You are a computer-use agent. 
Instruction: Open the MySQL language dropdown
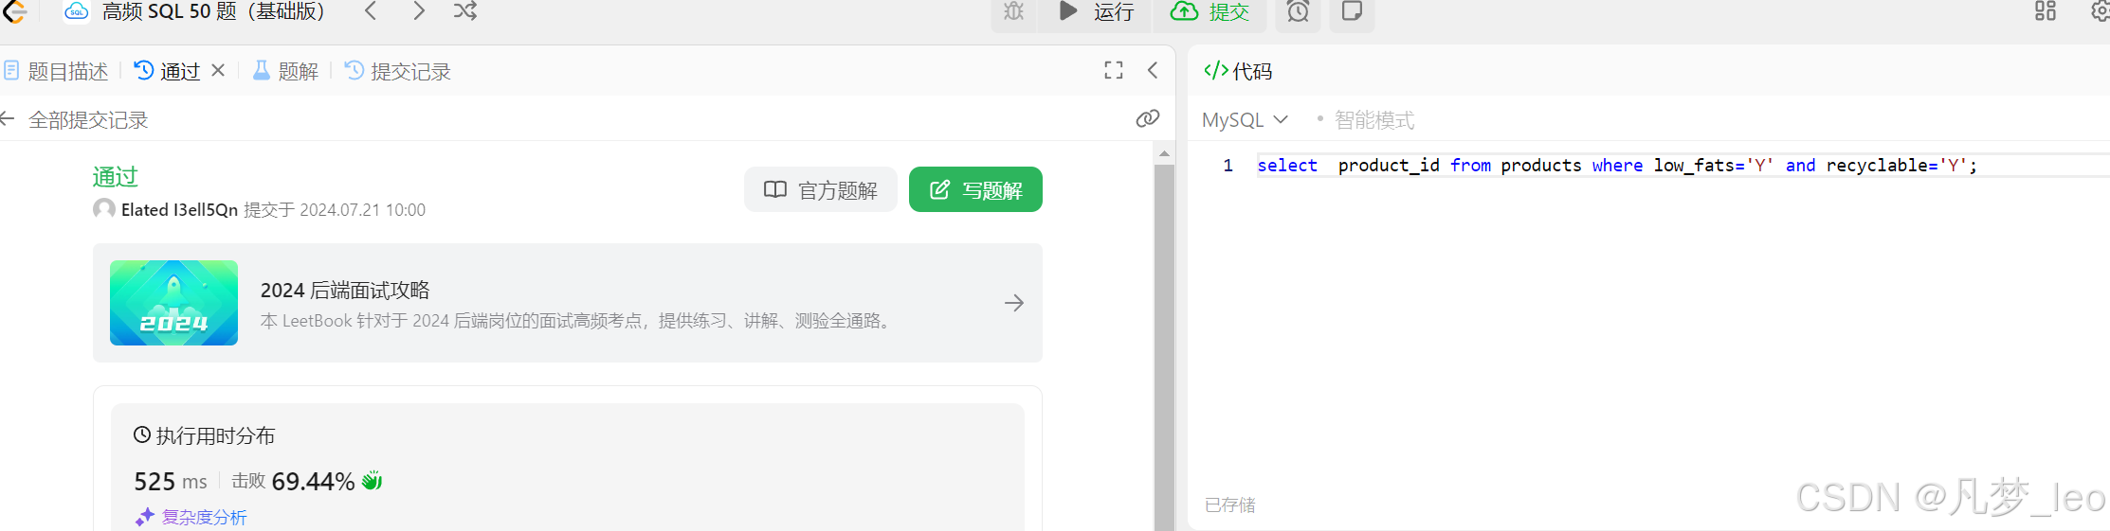[x=1245, y=119]
